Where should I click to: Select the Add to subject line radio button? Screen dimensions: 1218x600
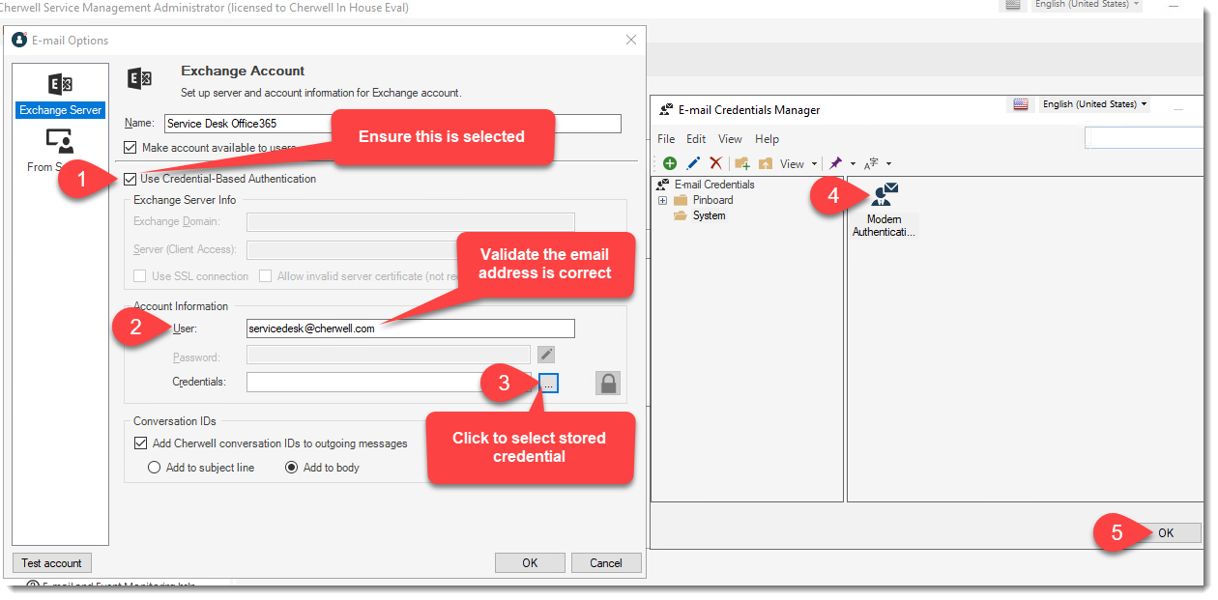(x=155, y=468)
